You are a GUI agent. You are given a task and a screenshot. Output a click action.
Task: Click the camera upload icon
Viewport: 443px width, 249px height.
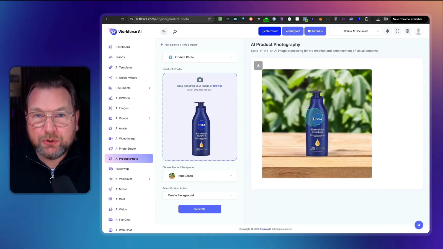[x=200, y=80]
